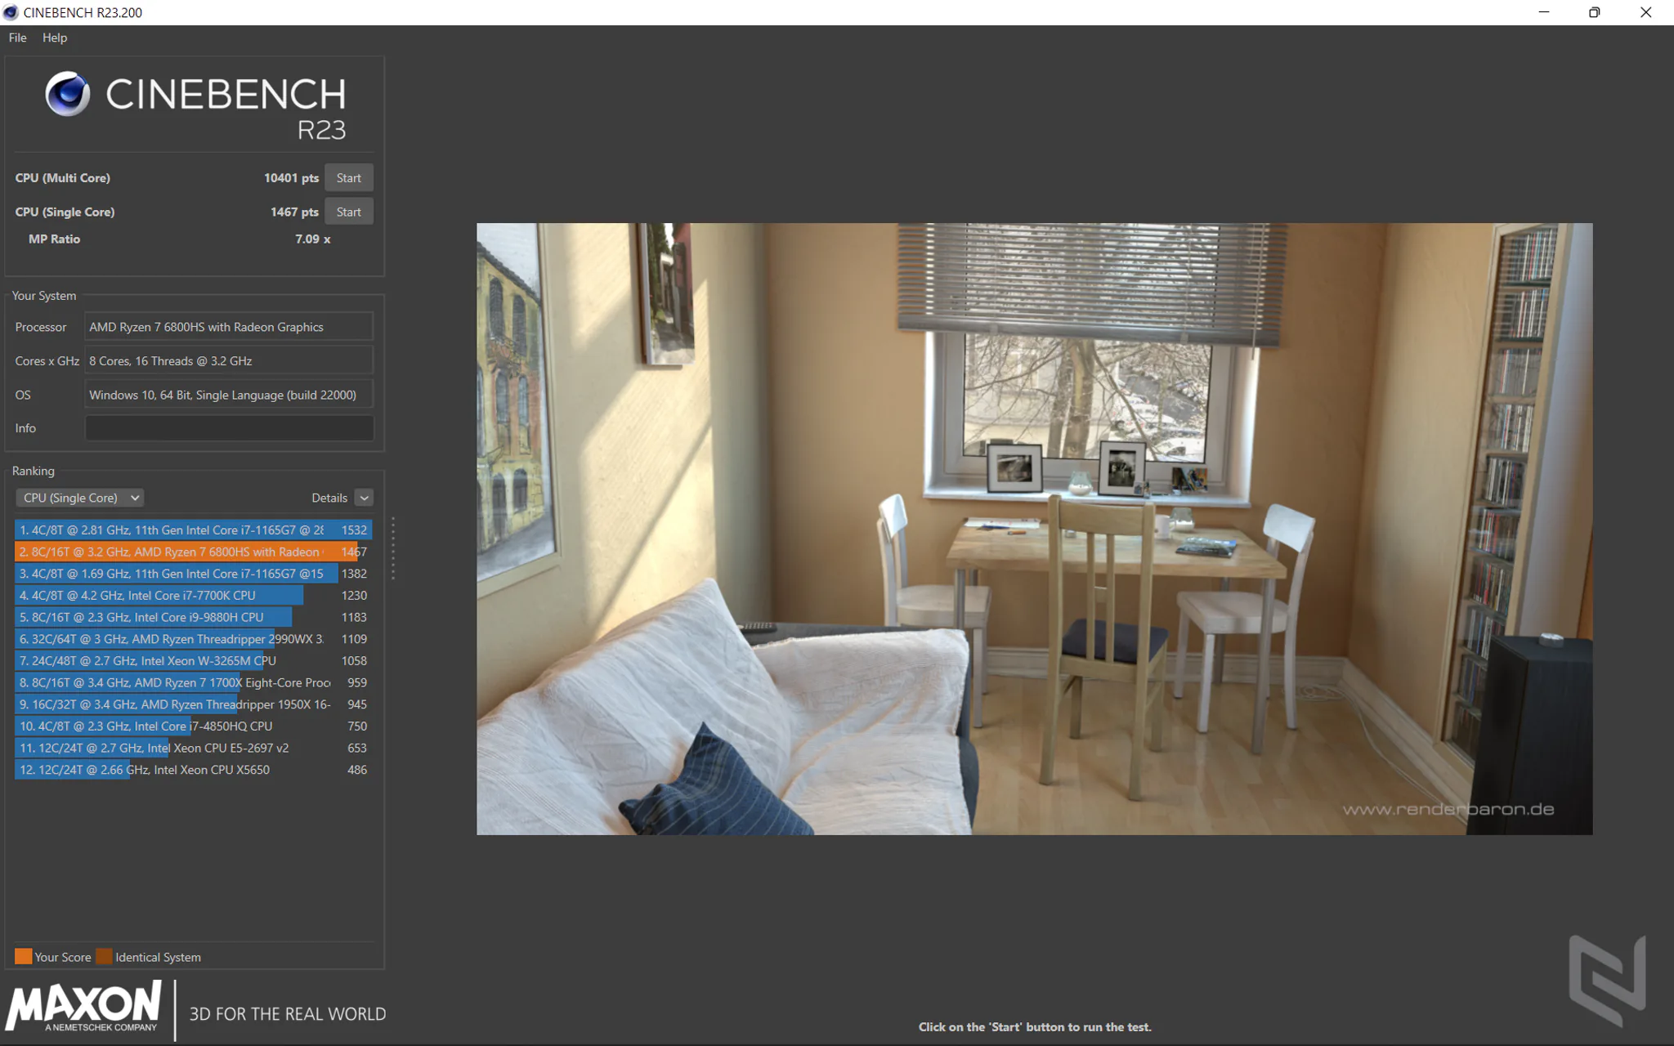Select the Ryzen Threadripper 2990WX ranking row

point(193,639)
